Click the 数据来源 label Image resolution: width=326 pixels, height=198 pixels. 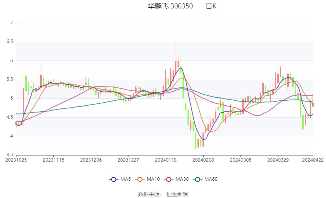tap(149, 194)
